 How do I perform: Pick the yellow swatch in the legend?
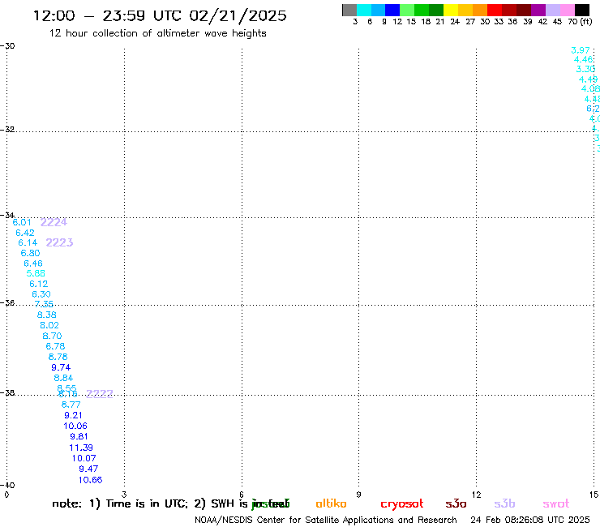451,10
